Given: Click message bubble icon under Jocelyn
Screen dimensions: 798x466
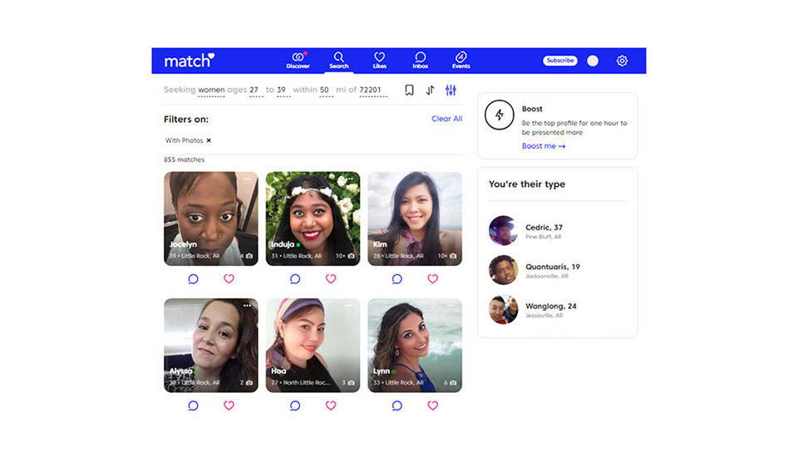Looking at the screenshot, I should tap(193, 279).
